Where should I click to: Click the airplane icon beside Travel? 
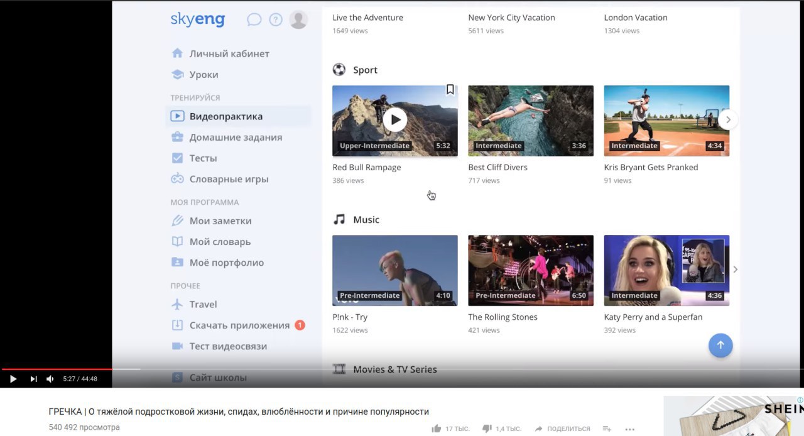(178, 304)
